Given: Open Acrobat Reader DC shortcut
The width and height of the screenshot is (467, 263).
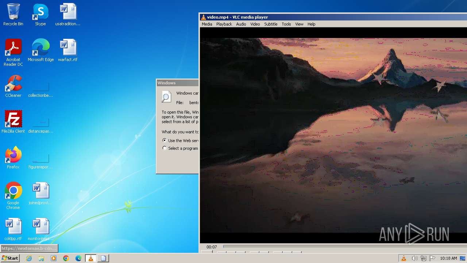Looking at the screenshot, I should coord(13,52).
